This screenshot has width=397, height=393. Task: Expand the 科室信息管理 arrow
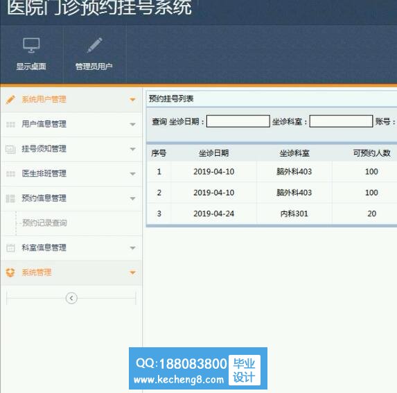(132, 247)
